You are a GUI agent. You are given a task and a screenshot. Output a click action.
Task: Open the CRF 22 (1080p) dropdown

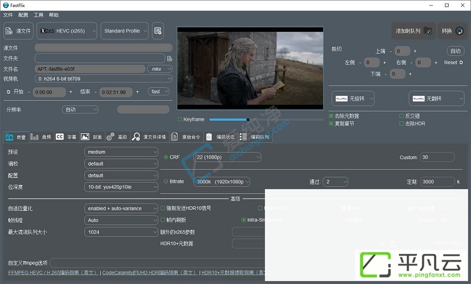click(x=227, y=157)
